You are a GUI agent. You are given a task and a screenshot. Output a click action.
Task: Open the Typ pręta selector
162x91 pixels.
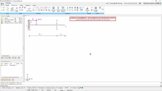pyautogui.click(x=67, y=88)
